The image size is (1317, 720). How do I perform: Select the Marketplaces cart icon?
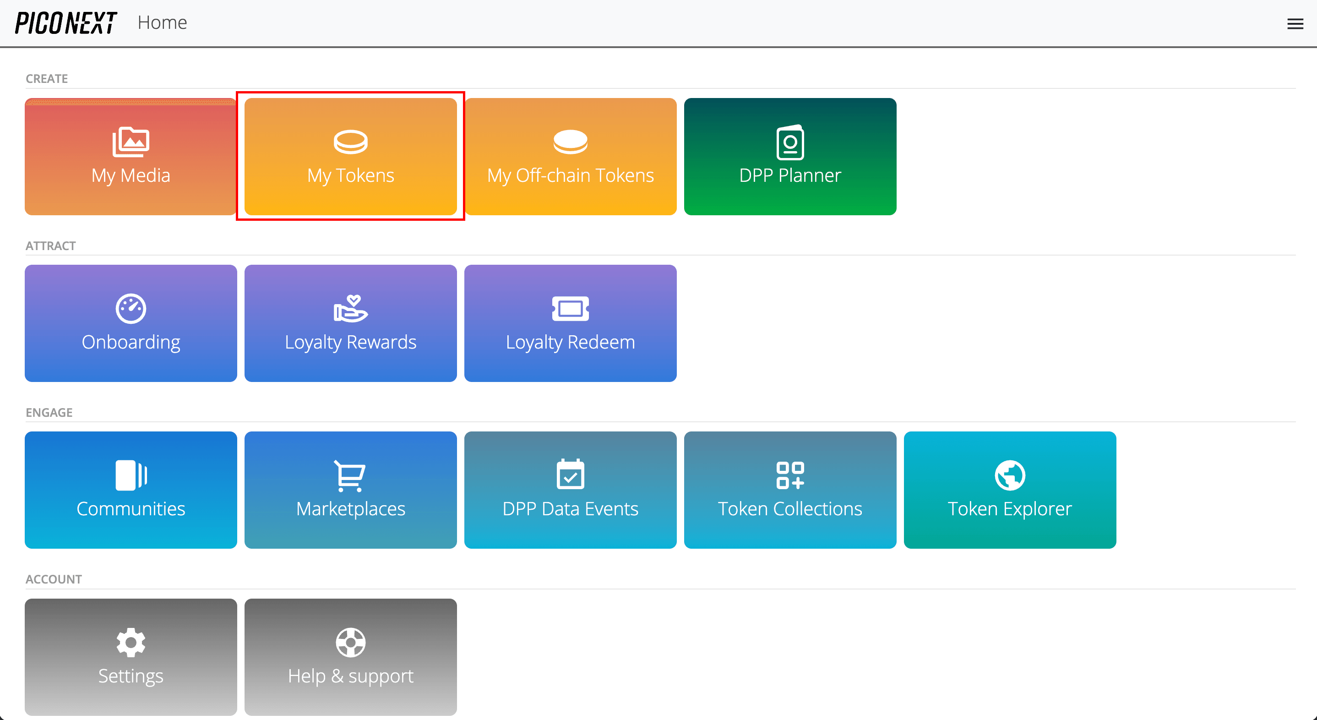[x=350, y=475]
